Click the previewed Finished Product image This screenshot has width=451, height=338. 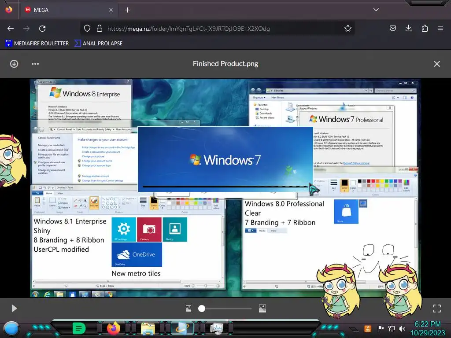coord(225,188)
